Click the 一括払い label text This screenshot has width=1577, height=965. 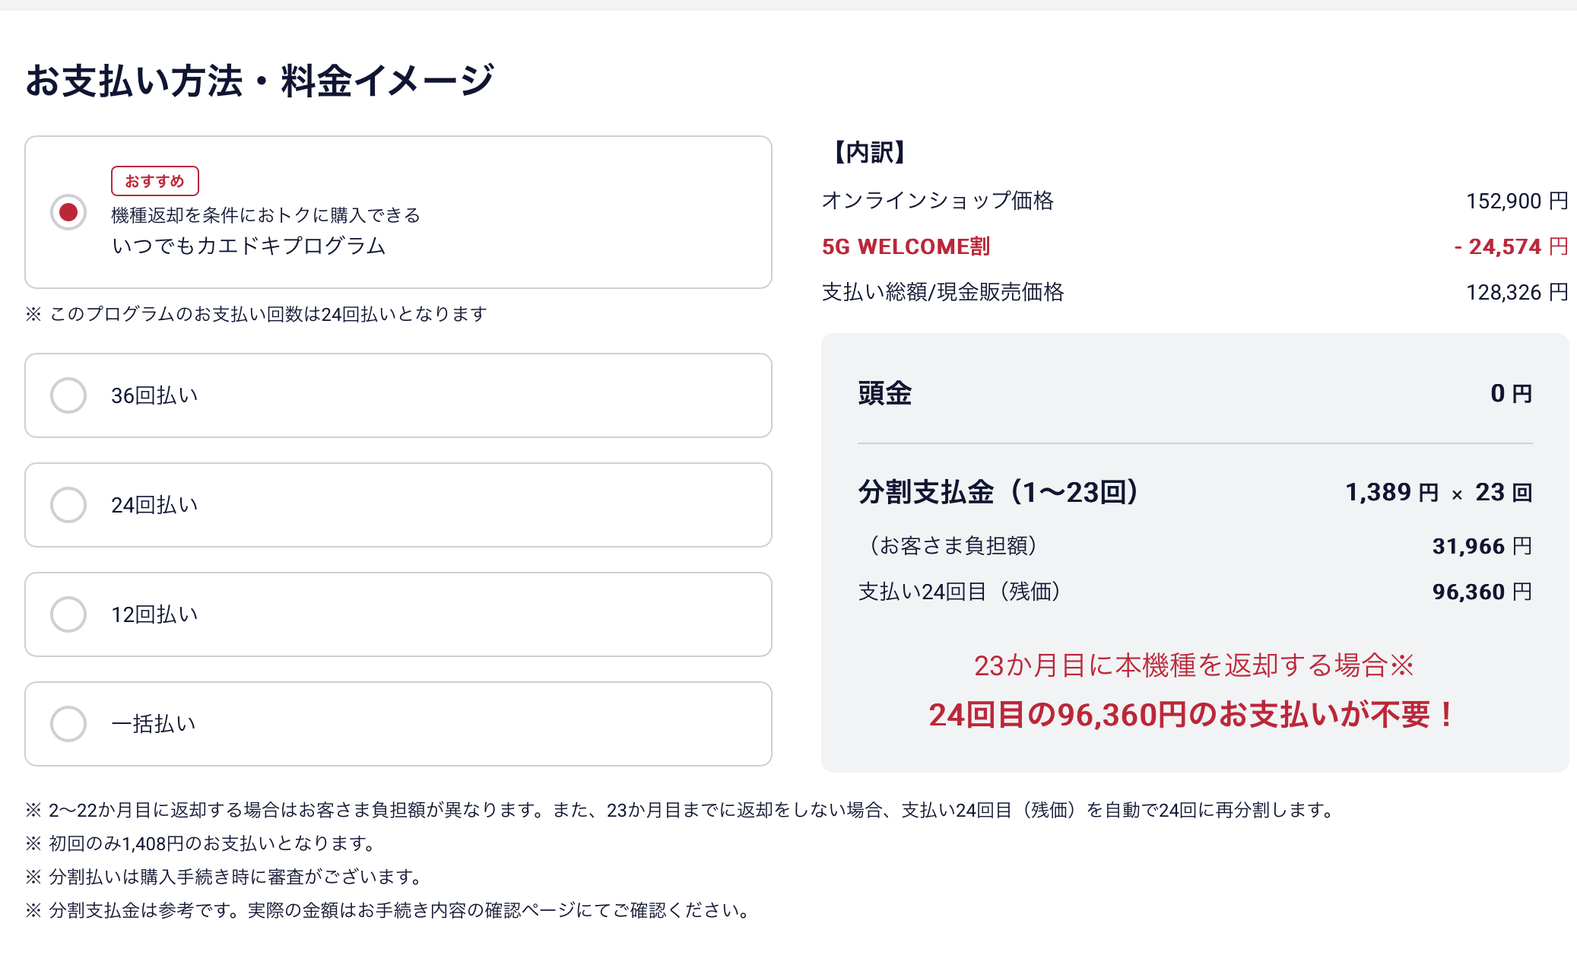click(154, 724)
